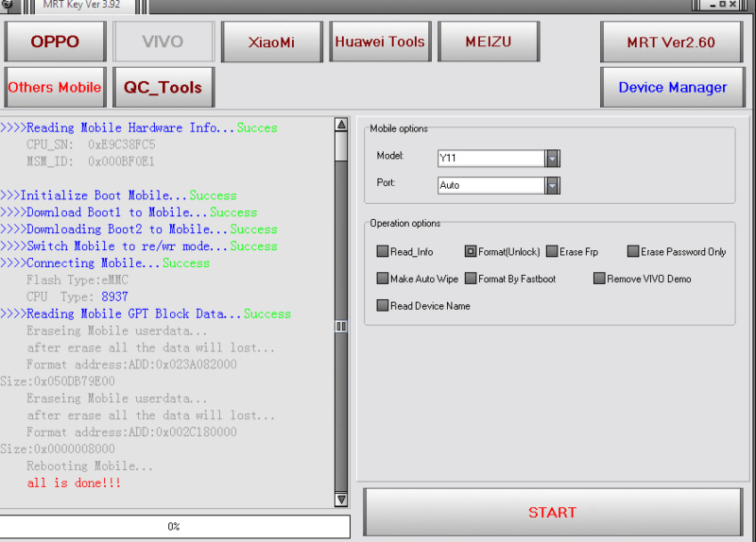The width and height of the screenshot is (756, 542).
Task: Check Erase Password Only option
Action: [633, 252]
